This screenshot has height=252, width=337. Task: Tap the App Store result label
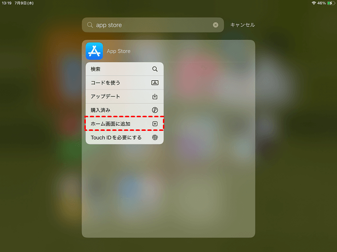[119, 51]
